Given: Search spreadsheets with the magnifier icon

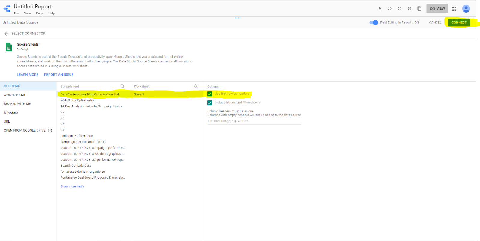Looking at the screenshot, I should (x=122, y=86).
